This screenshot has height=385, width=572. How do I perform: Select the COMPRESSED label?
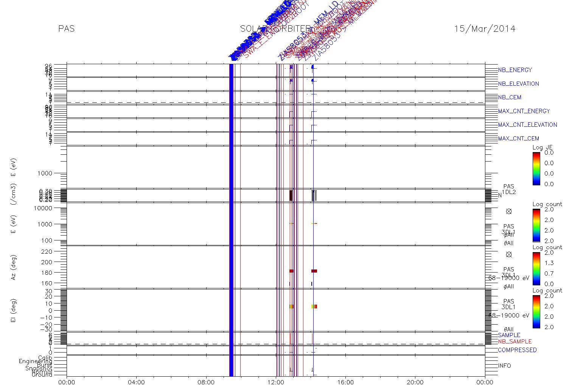pyautogui.click(x=517, y=350)
